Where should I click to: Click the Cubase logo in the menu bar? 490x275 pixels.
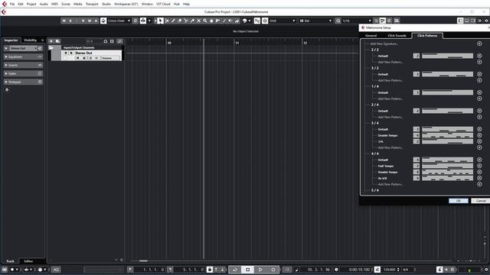click(x=5, y=4)
